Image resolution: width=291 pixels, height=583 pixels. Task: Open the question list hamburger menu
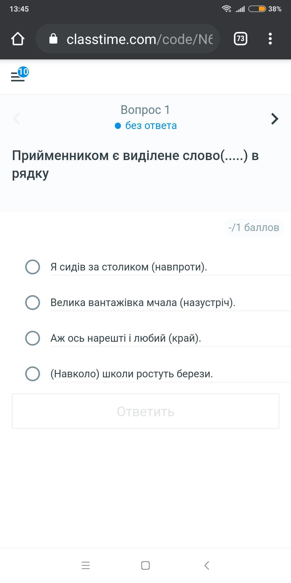pyautogui.click(x=18, y=76)
